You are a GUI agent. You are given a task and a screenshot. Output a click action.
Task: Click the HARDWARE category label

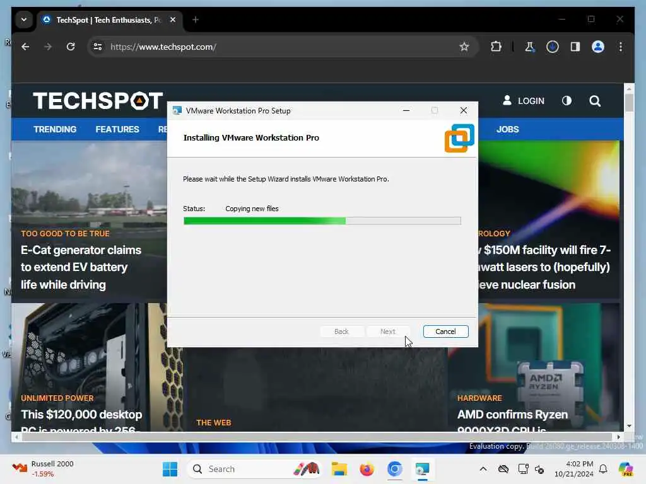pyautogui.click(x=479, y=398)
